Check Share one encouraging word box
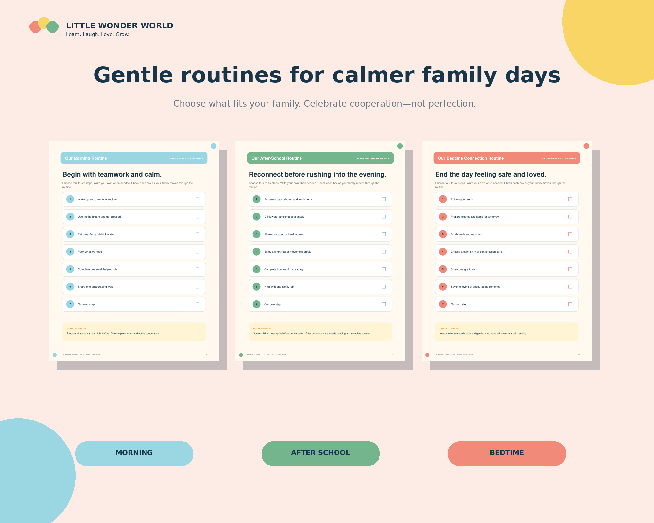 click(197, 287)
